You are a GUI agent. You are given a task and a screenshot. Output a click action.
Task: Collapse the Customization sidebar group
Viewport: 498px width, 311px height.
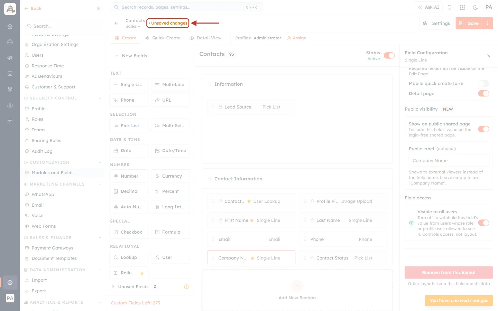coord(100,162)
